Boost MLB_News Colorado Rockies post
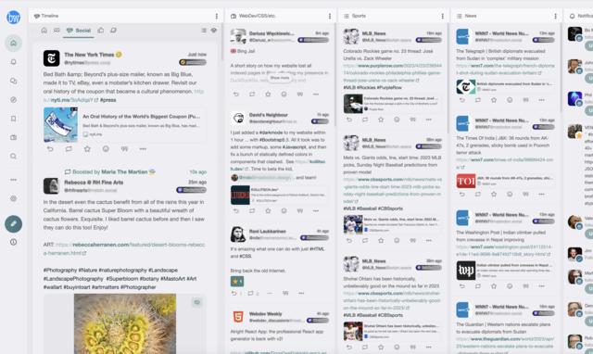This screenshot has width=593, height=354. [x=365, y=120]
